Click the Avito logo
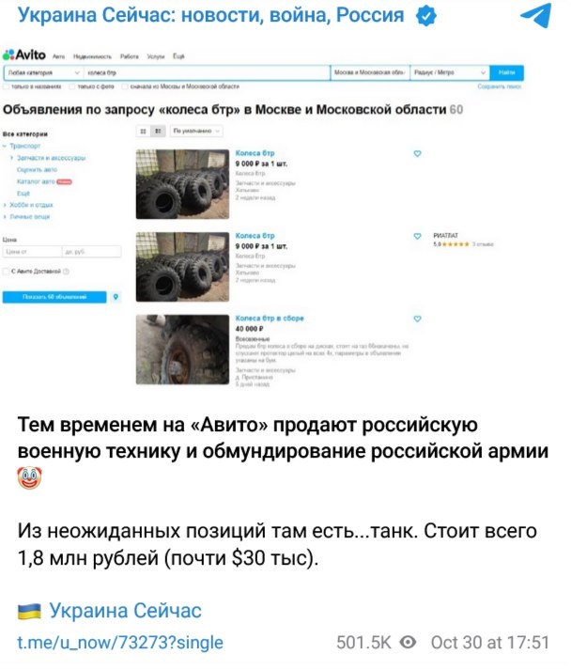Image resolution: width=572 pixels, height=670 pixels. [x=24, y=55]
